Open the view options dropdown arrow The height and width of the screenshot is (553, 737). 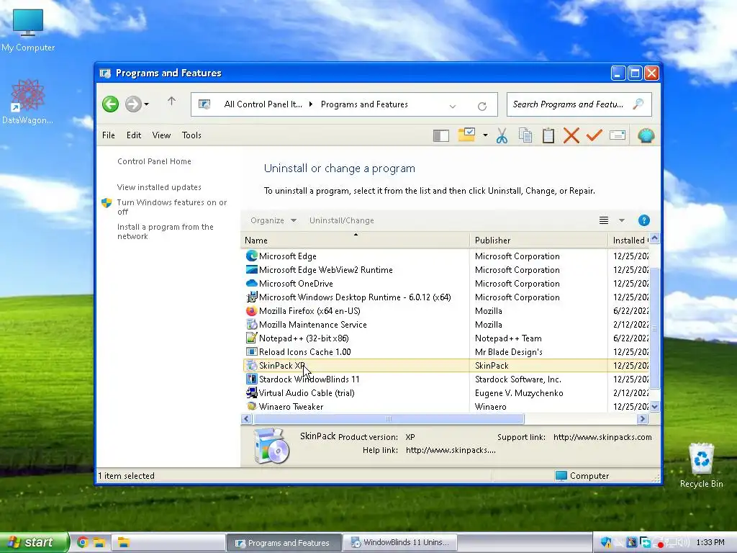coord(621,220)
